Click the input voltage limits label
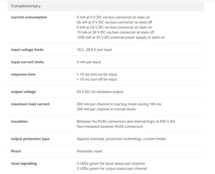Image resolution: width=215 pixels, height=174 pixels. pos(27,50)
